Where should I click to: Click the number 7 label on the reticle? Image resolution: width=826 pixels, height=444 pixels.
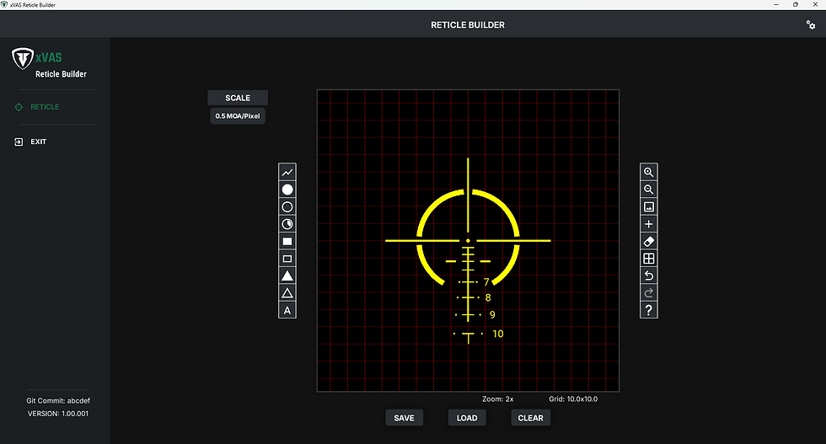pos(486,282)
